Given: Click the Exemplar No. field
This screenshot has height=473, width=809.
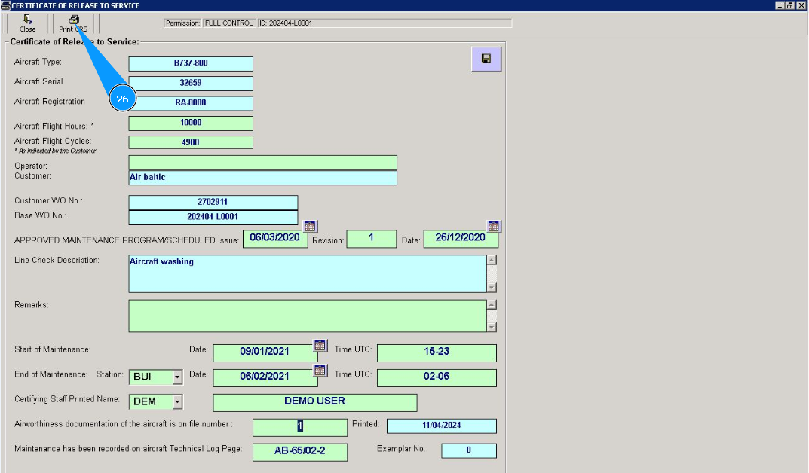Looking at the screenshot, I should 468,450.
